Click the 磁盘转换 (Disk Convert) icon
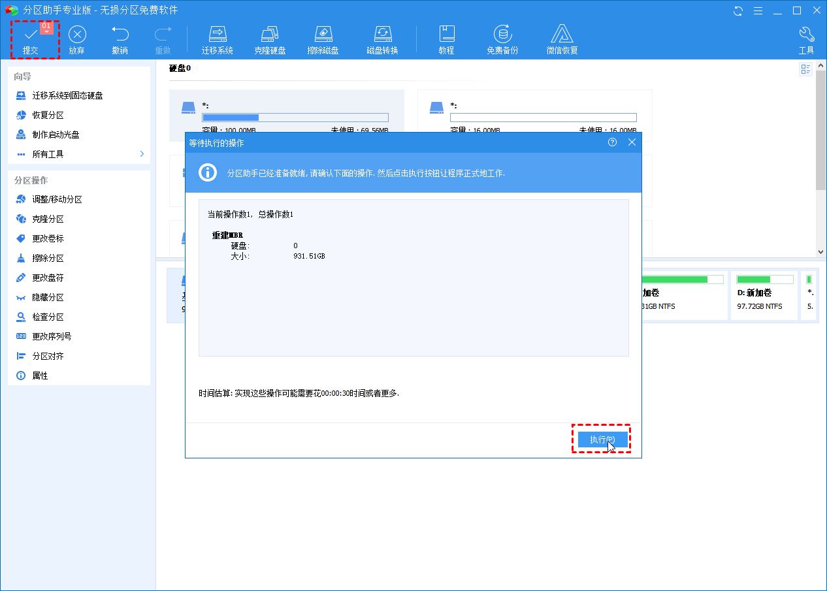 click(x=382, y=39)
